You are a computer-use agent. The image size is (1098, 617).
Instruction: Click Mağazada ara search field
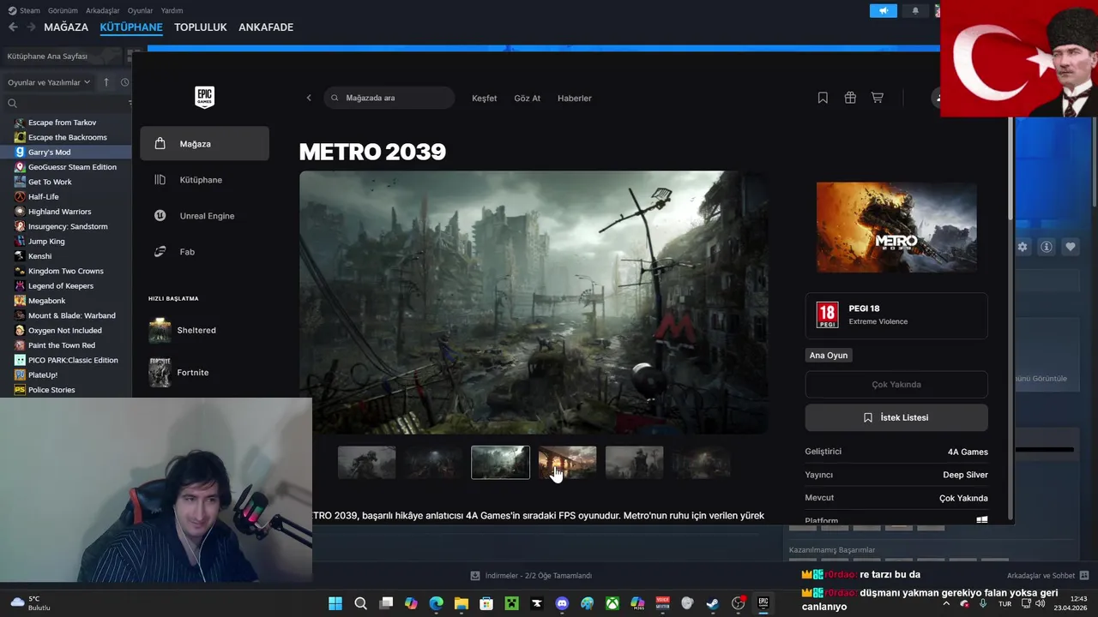click(x=389, y=98)
